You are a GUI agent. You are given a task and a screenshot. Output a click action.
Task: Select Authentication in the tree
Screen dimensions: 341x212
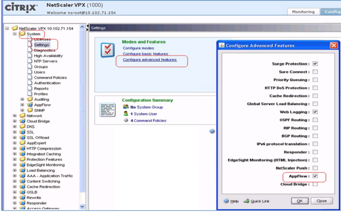[47, 83]
